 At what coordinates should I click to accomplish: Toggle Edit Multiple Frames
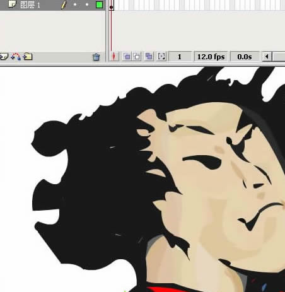pos(149,56)
